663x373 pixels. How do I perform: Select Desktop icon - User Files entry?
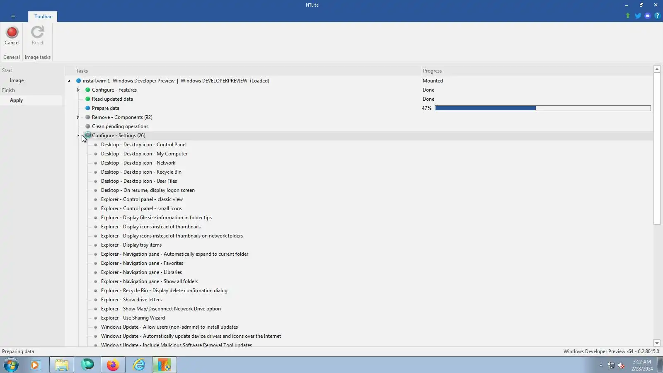139,181
